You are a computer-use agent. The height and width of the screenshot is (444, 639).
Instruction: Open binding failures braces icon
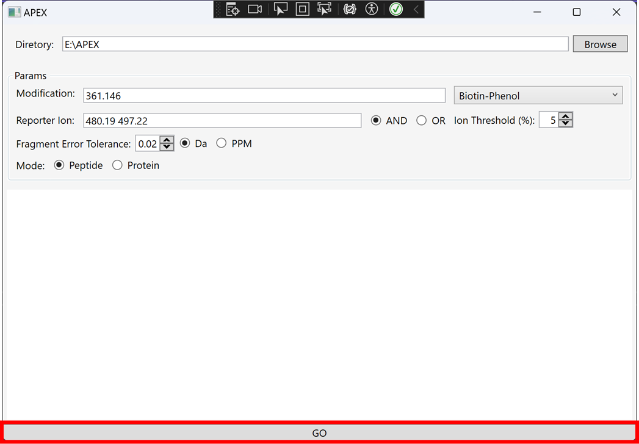[x=350, y=9]
